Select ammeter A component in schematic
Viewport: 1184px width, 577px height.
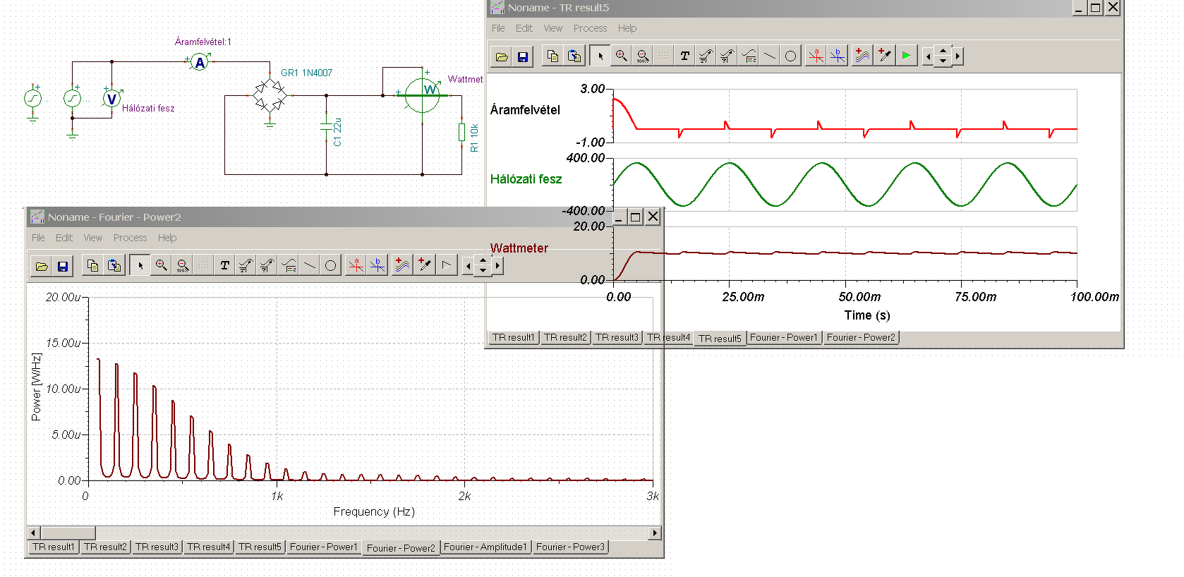tap(200, 62)
